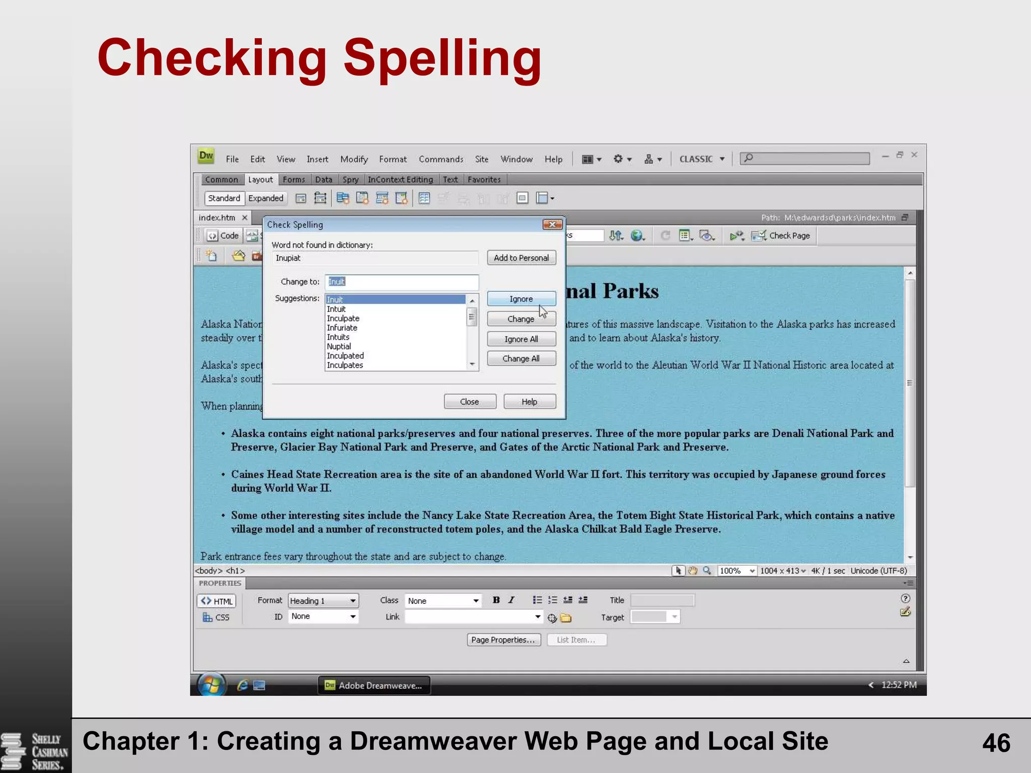This screenshot has height=773, width=1031.
Task: Click the Bold formatting icon
Action: 496,600
